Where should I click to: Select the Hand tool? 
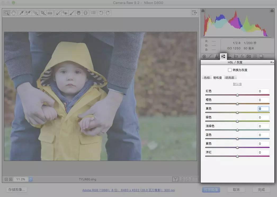(x=14, y=13)
